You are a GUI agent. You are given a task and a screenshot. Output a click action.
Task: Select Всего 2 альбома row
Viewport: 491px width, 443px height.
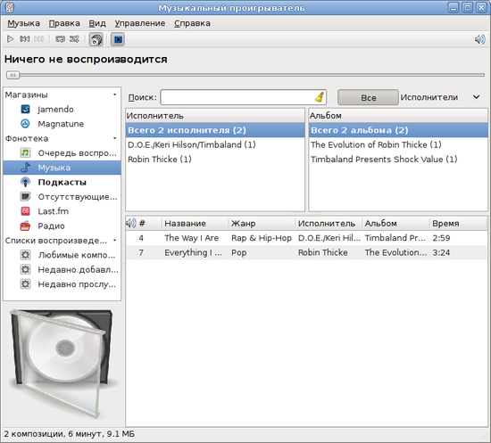tap(398, 130)
